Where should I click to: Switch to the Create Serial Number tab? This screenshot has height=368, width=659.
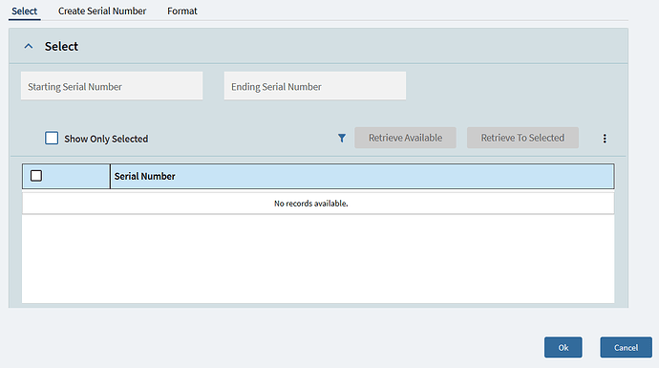tap(102, 11)
